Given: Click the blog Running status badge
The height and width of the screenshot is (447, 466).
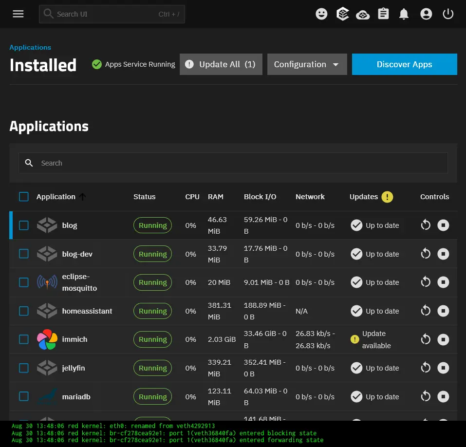Looking at the screenshot, I should coord(152,225).
